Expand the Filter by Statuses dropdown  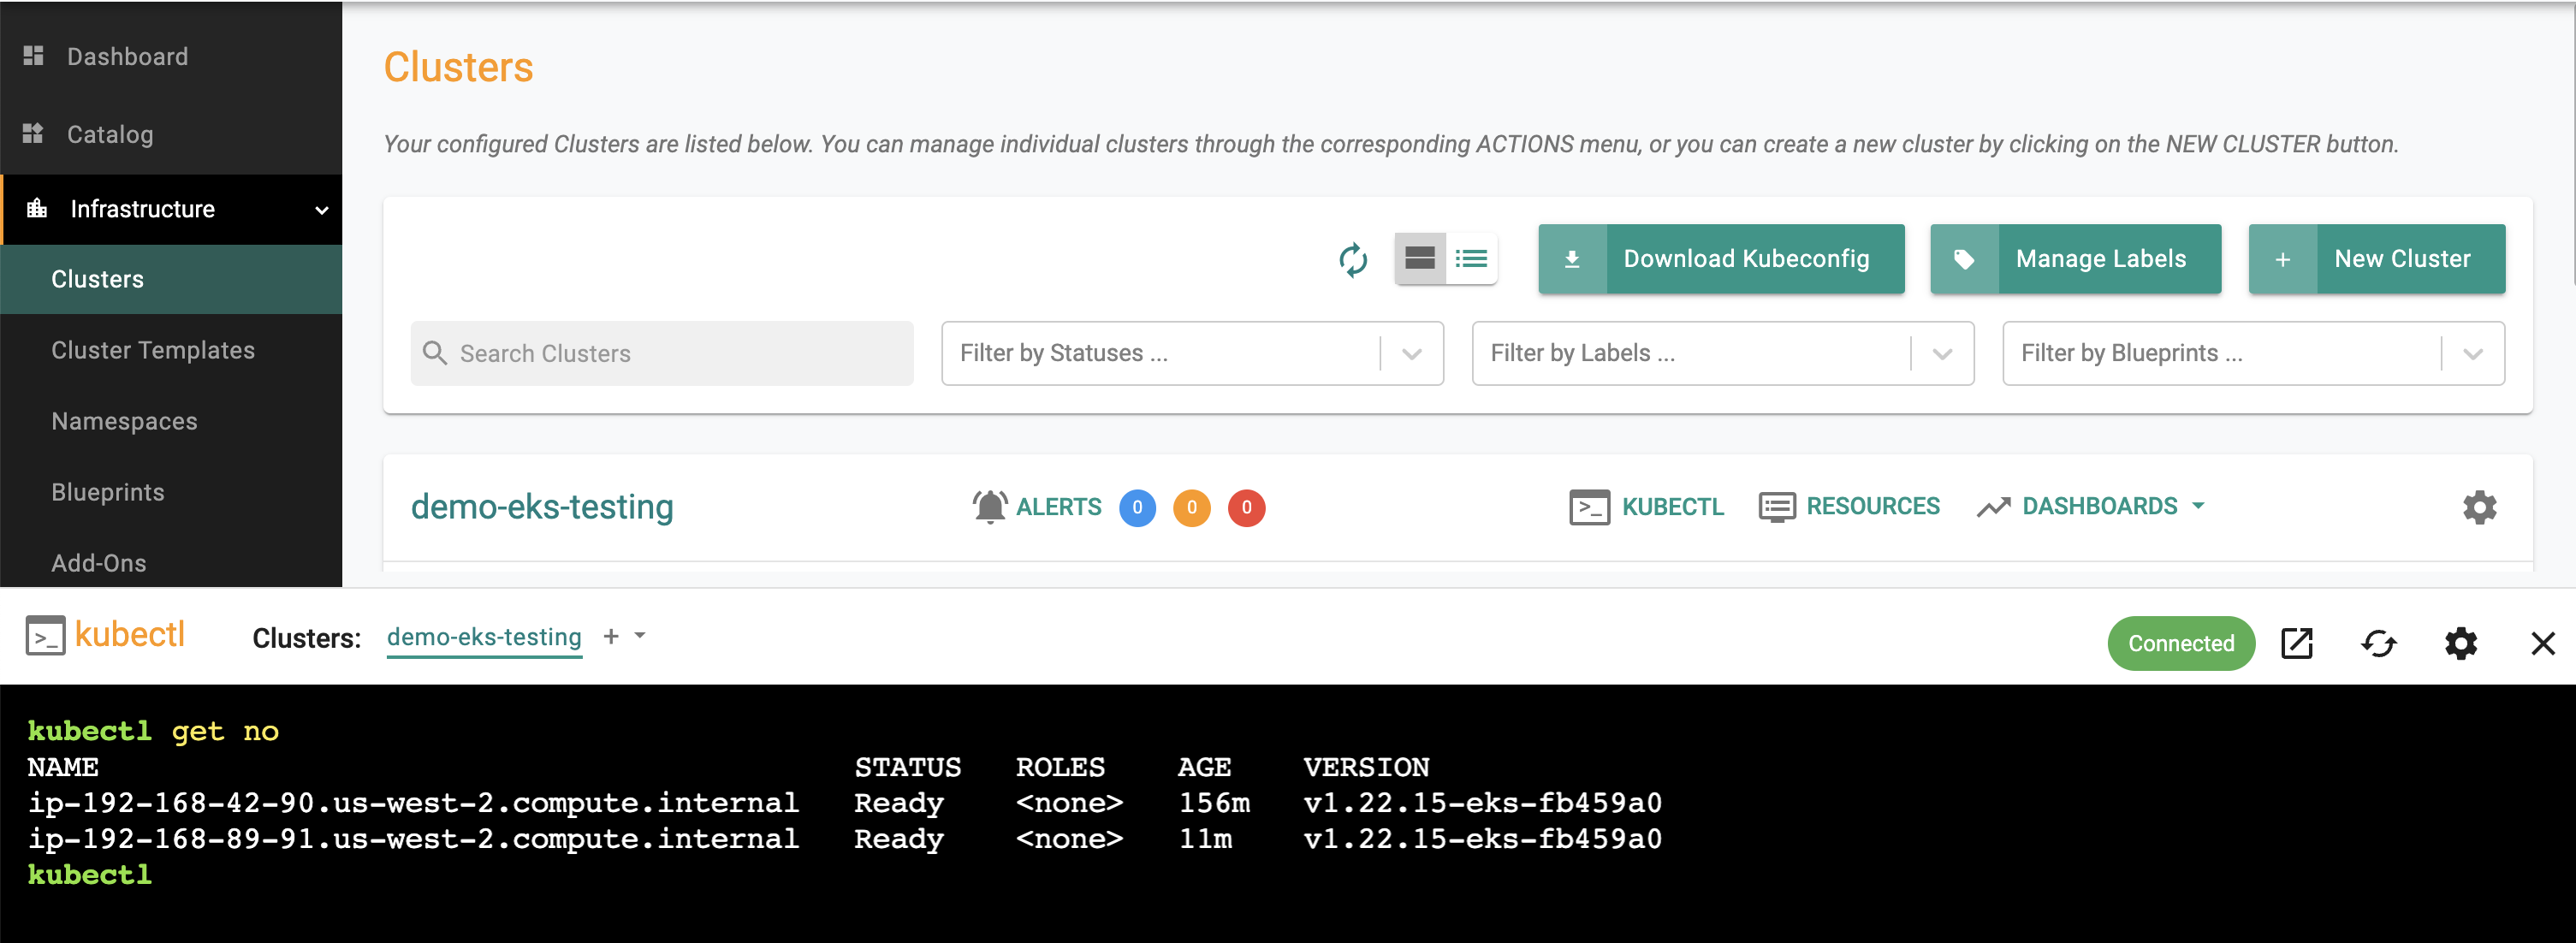(1411, 353)
